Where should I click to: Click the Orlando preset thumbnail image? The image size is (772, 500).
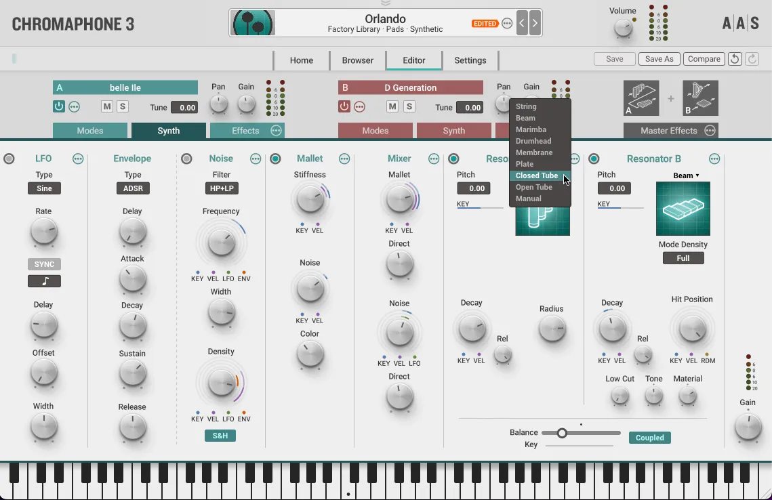coord(251,22)
